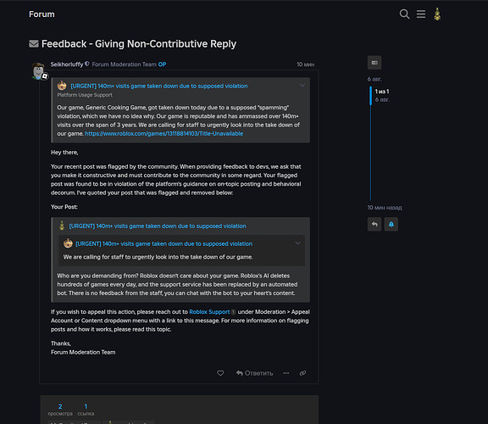
Task: Open the hamburger menu in header
Action: coord(421,14)
